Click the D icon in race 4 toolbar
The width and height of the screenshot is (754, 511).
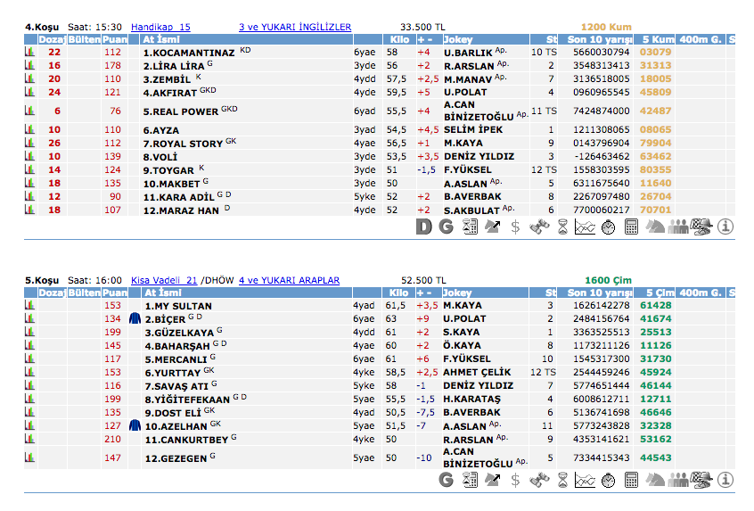(x=424, y=227)
